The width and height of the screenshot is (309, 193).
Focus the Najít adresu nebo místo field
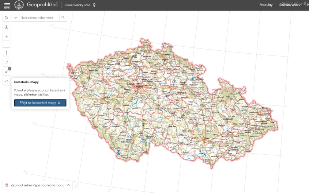[38, 18]
